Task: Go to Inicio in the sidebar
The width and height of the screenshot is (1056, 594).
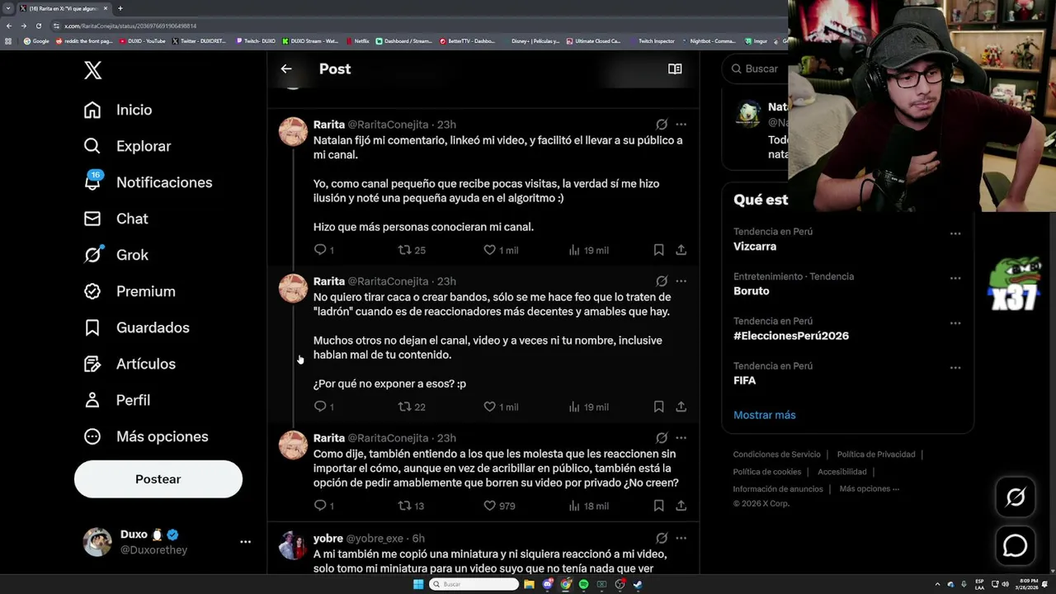Action: coord(118,110)
